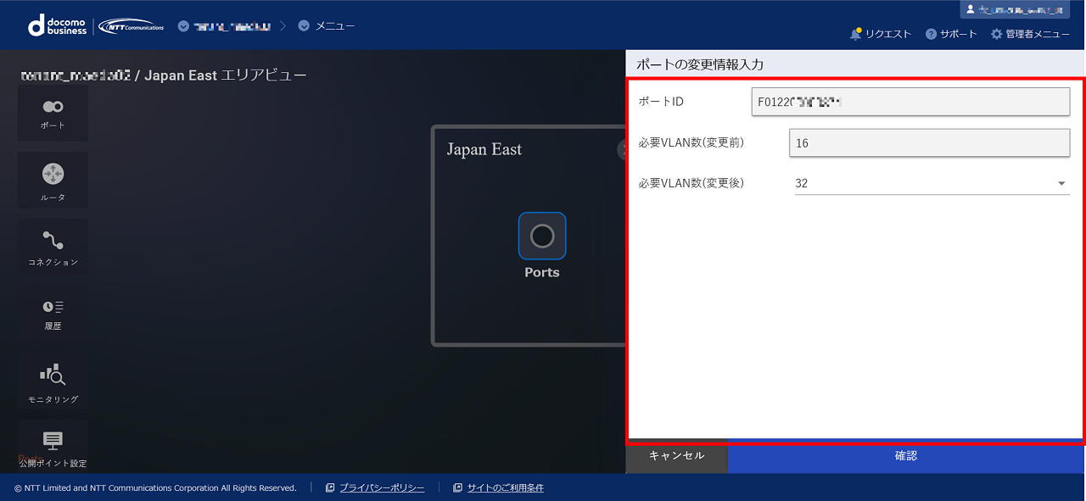Viewport: 1086px width, 501px height.
Task: Click the 必要VLAN数(変更前) field
Action: 929,143
